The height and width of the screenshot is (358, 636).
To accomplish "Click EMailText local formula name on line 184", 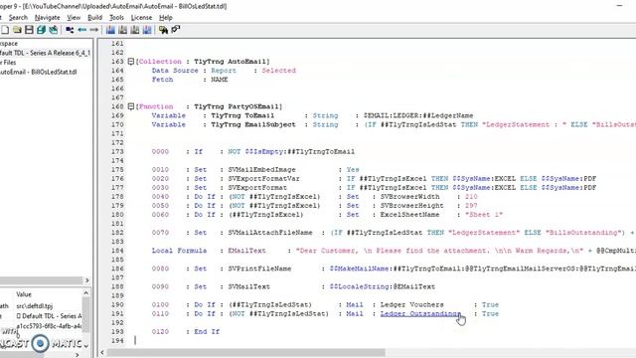I will point(246,251).
